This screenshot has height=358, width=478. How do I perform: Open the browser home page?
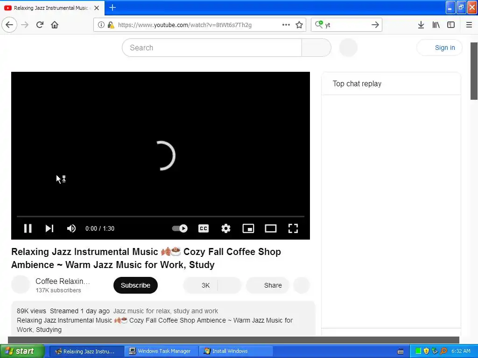(55, 25)
